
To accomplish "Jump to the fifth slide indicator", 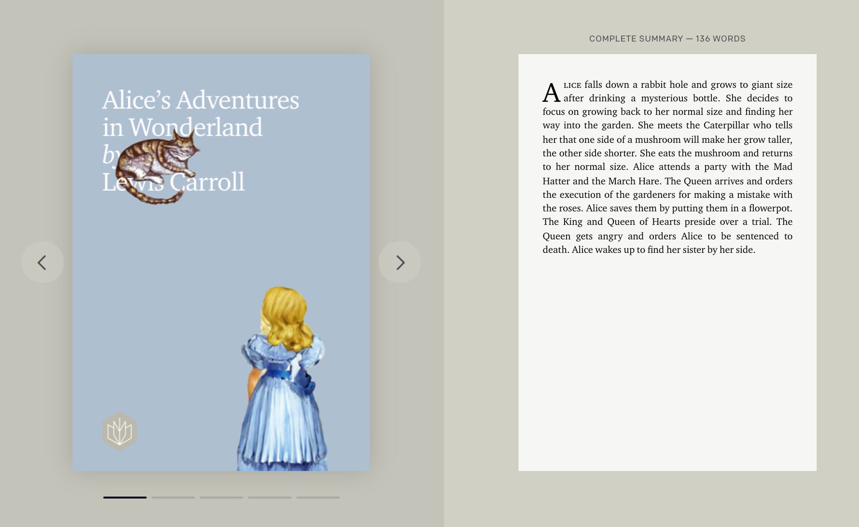I will tap(318, 497).
